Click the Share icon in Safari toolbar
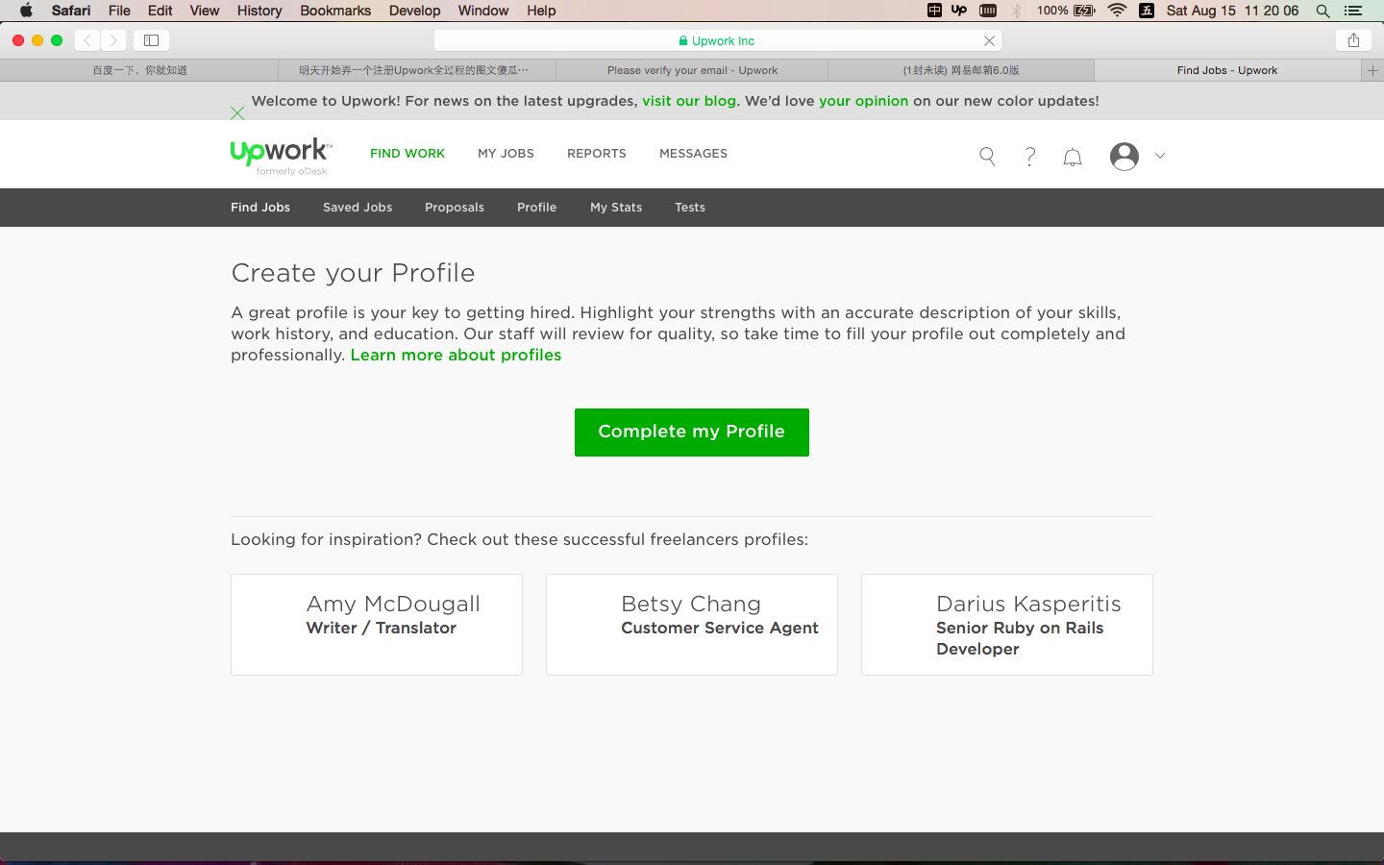The width and height of the screenshot is (1384, 865). 1353,40
